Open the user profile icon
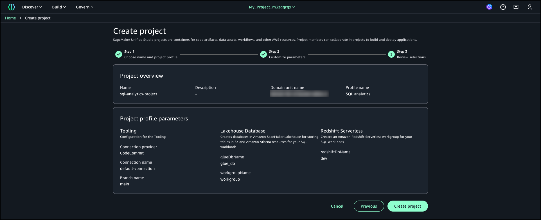The height and width of the screenshot is (220, 541). coord(530,7)
